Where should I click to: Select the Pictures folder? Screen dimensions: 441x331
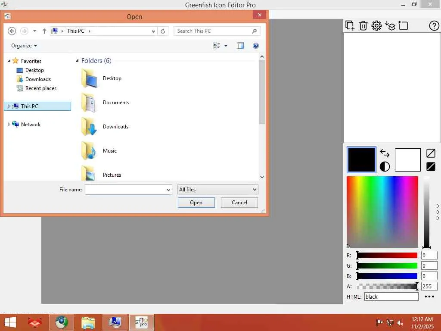(x=112, y=175)
